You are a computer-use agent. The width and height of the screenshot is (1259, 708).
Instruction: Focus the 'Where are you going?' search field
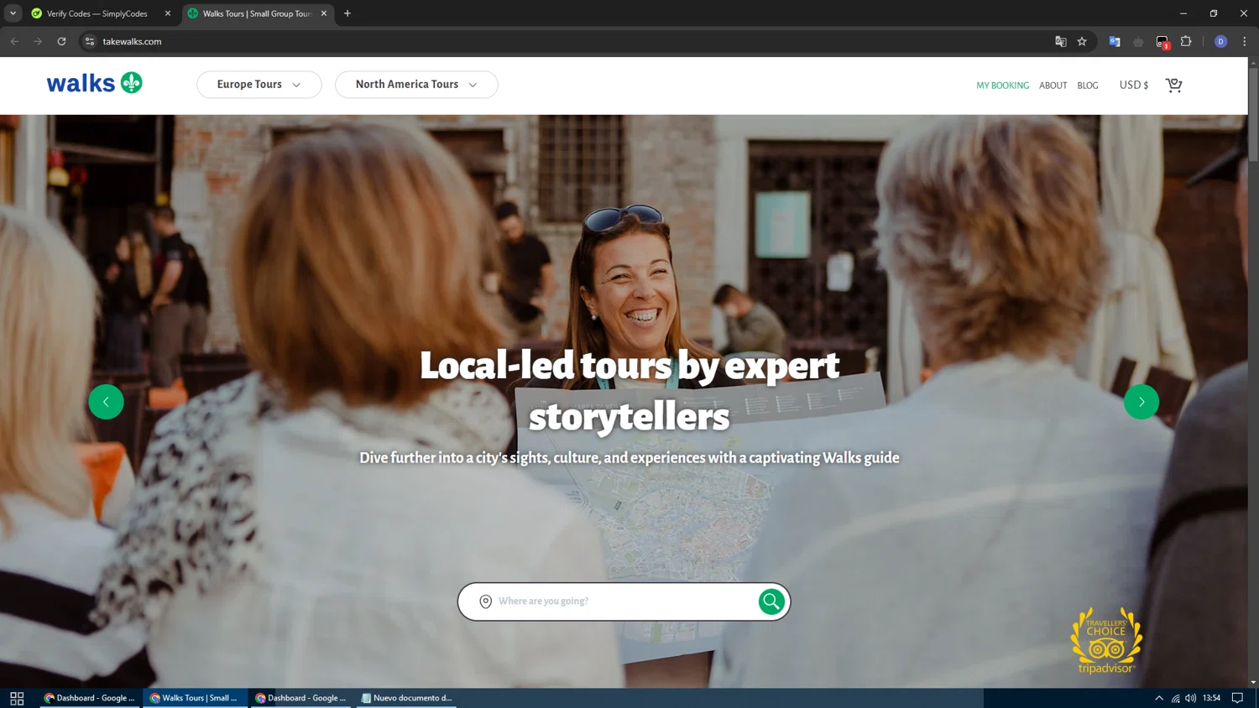pyautogui.click(x=624, y=601)
